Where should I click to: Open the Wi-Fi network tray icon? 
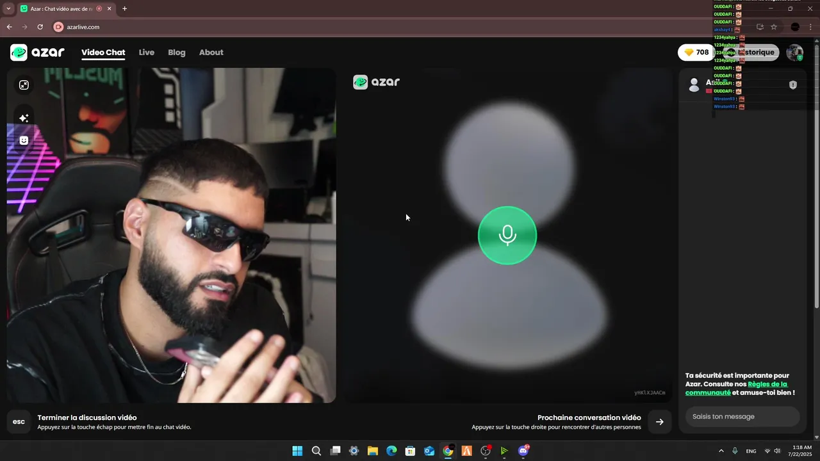[x=767, y=451]
